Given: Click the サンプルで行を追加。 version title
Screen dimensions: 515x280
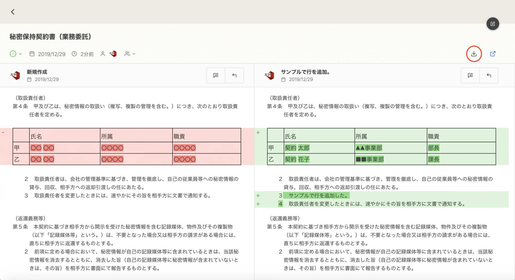Looking at the screenshot, I should [305, 72].
